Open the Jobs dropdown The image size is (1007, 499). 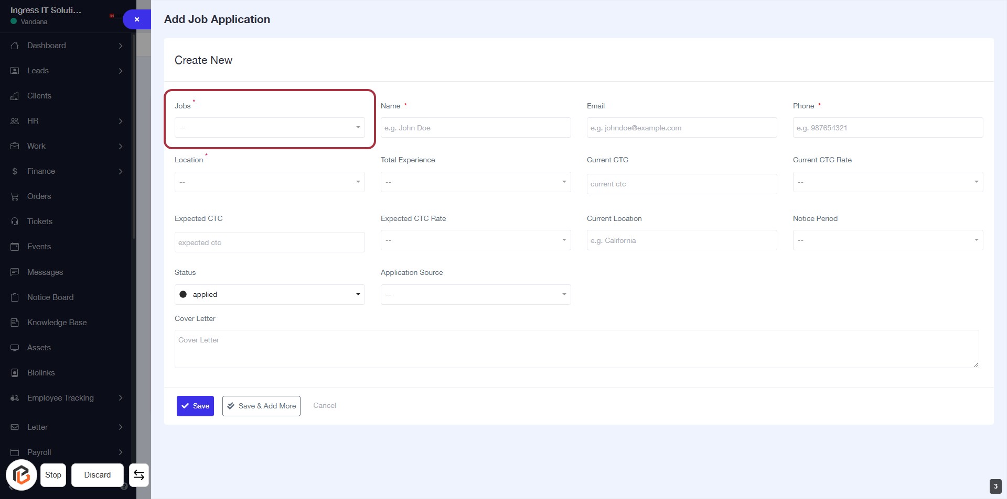(x=269, y=128)
